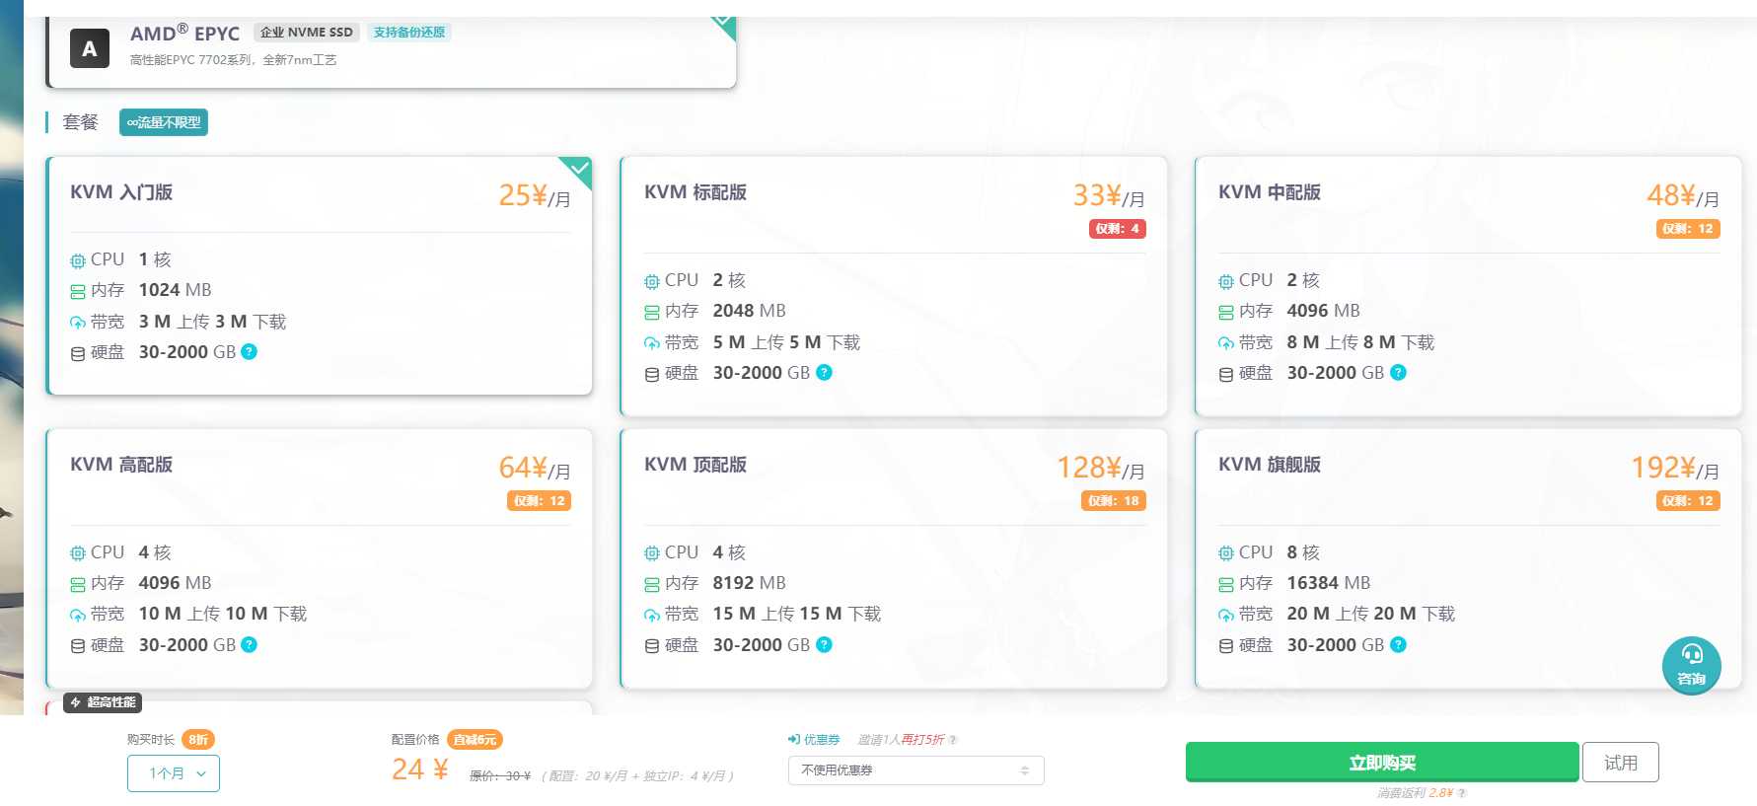
Task: Select the KVM 旗舰版 192¥ plan card
Action: coord(1468,558)
